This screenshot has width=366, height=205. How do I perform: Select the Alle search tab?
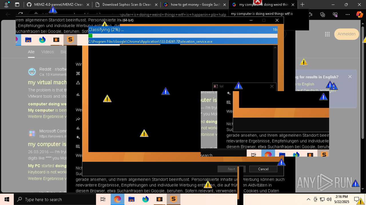[x=31, y=52]
